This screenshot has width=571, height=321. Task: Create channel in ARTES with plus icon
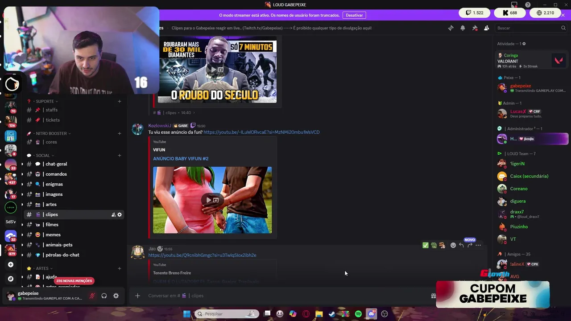point(119,268)
